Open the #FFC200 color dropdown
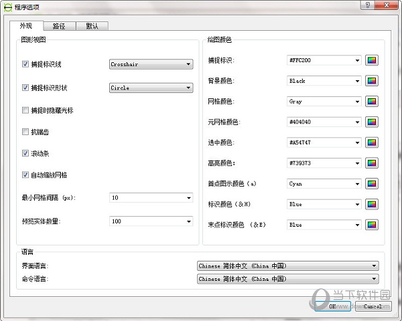402x321 pixels. 324,60
